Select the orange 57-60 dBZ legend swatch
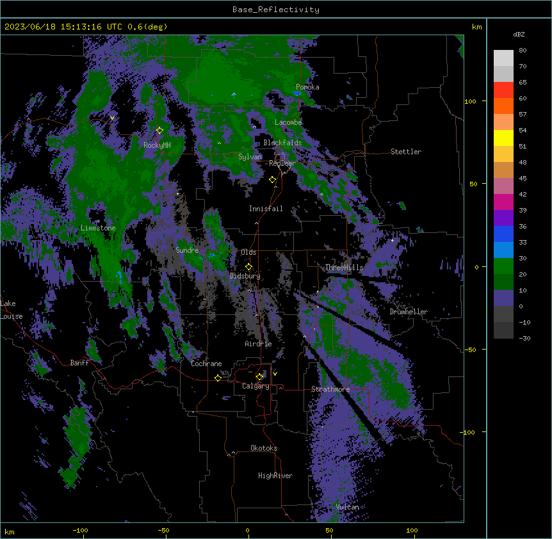The height and width of the screenshot is (539, 552). 503,106
